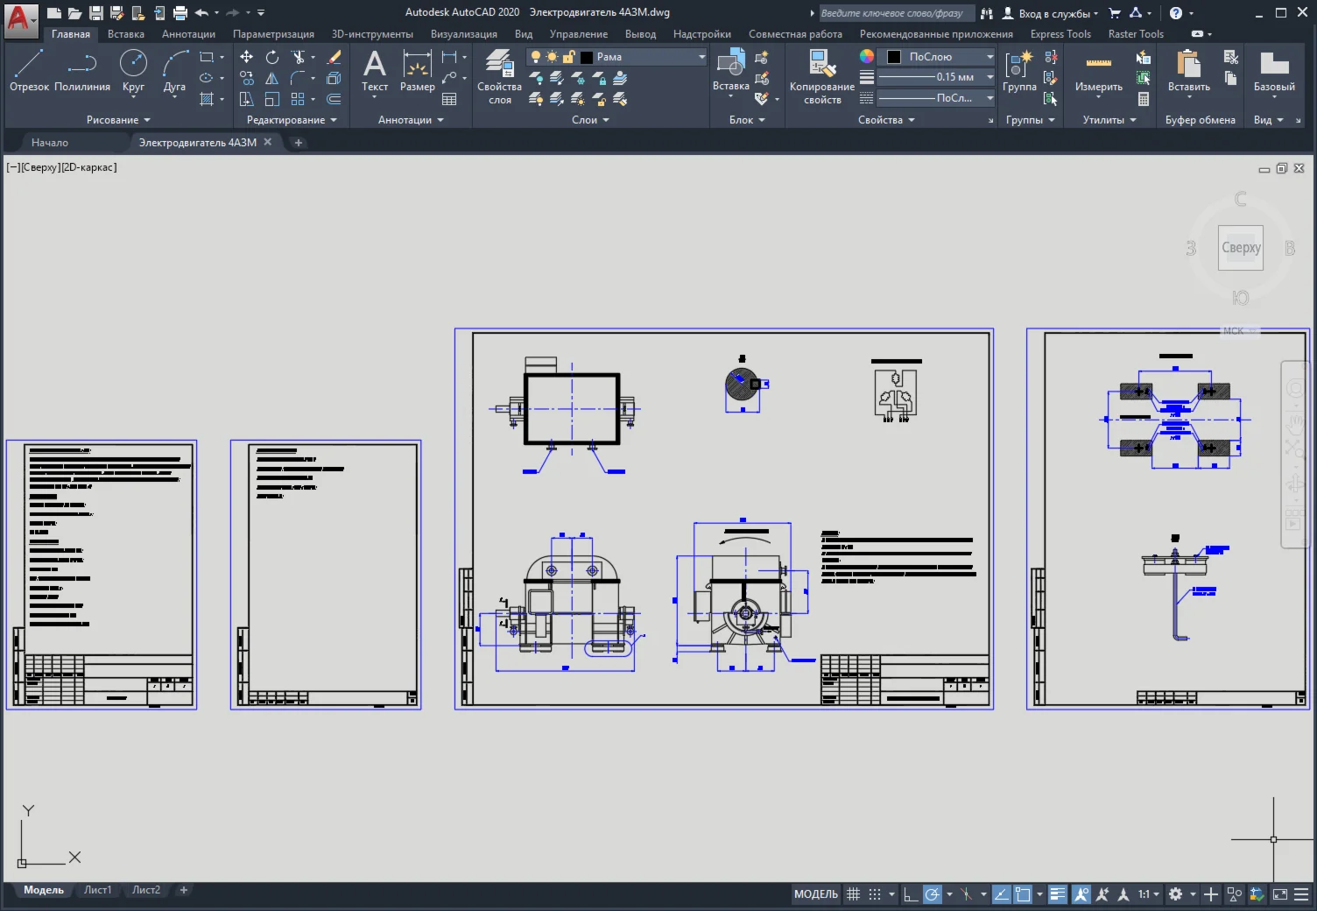Expand the Утилиты panel
1317x911 pixels.
coord(1109,120)
